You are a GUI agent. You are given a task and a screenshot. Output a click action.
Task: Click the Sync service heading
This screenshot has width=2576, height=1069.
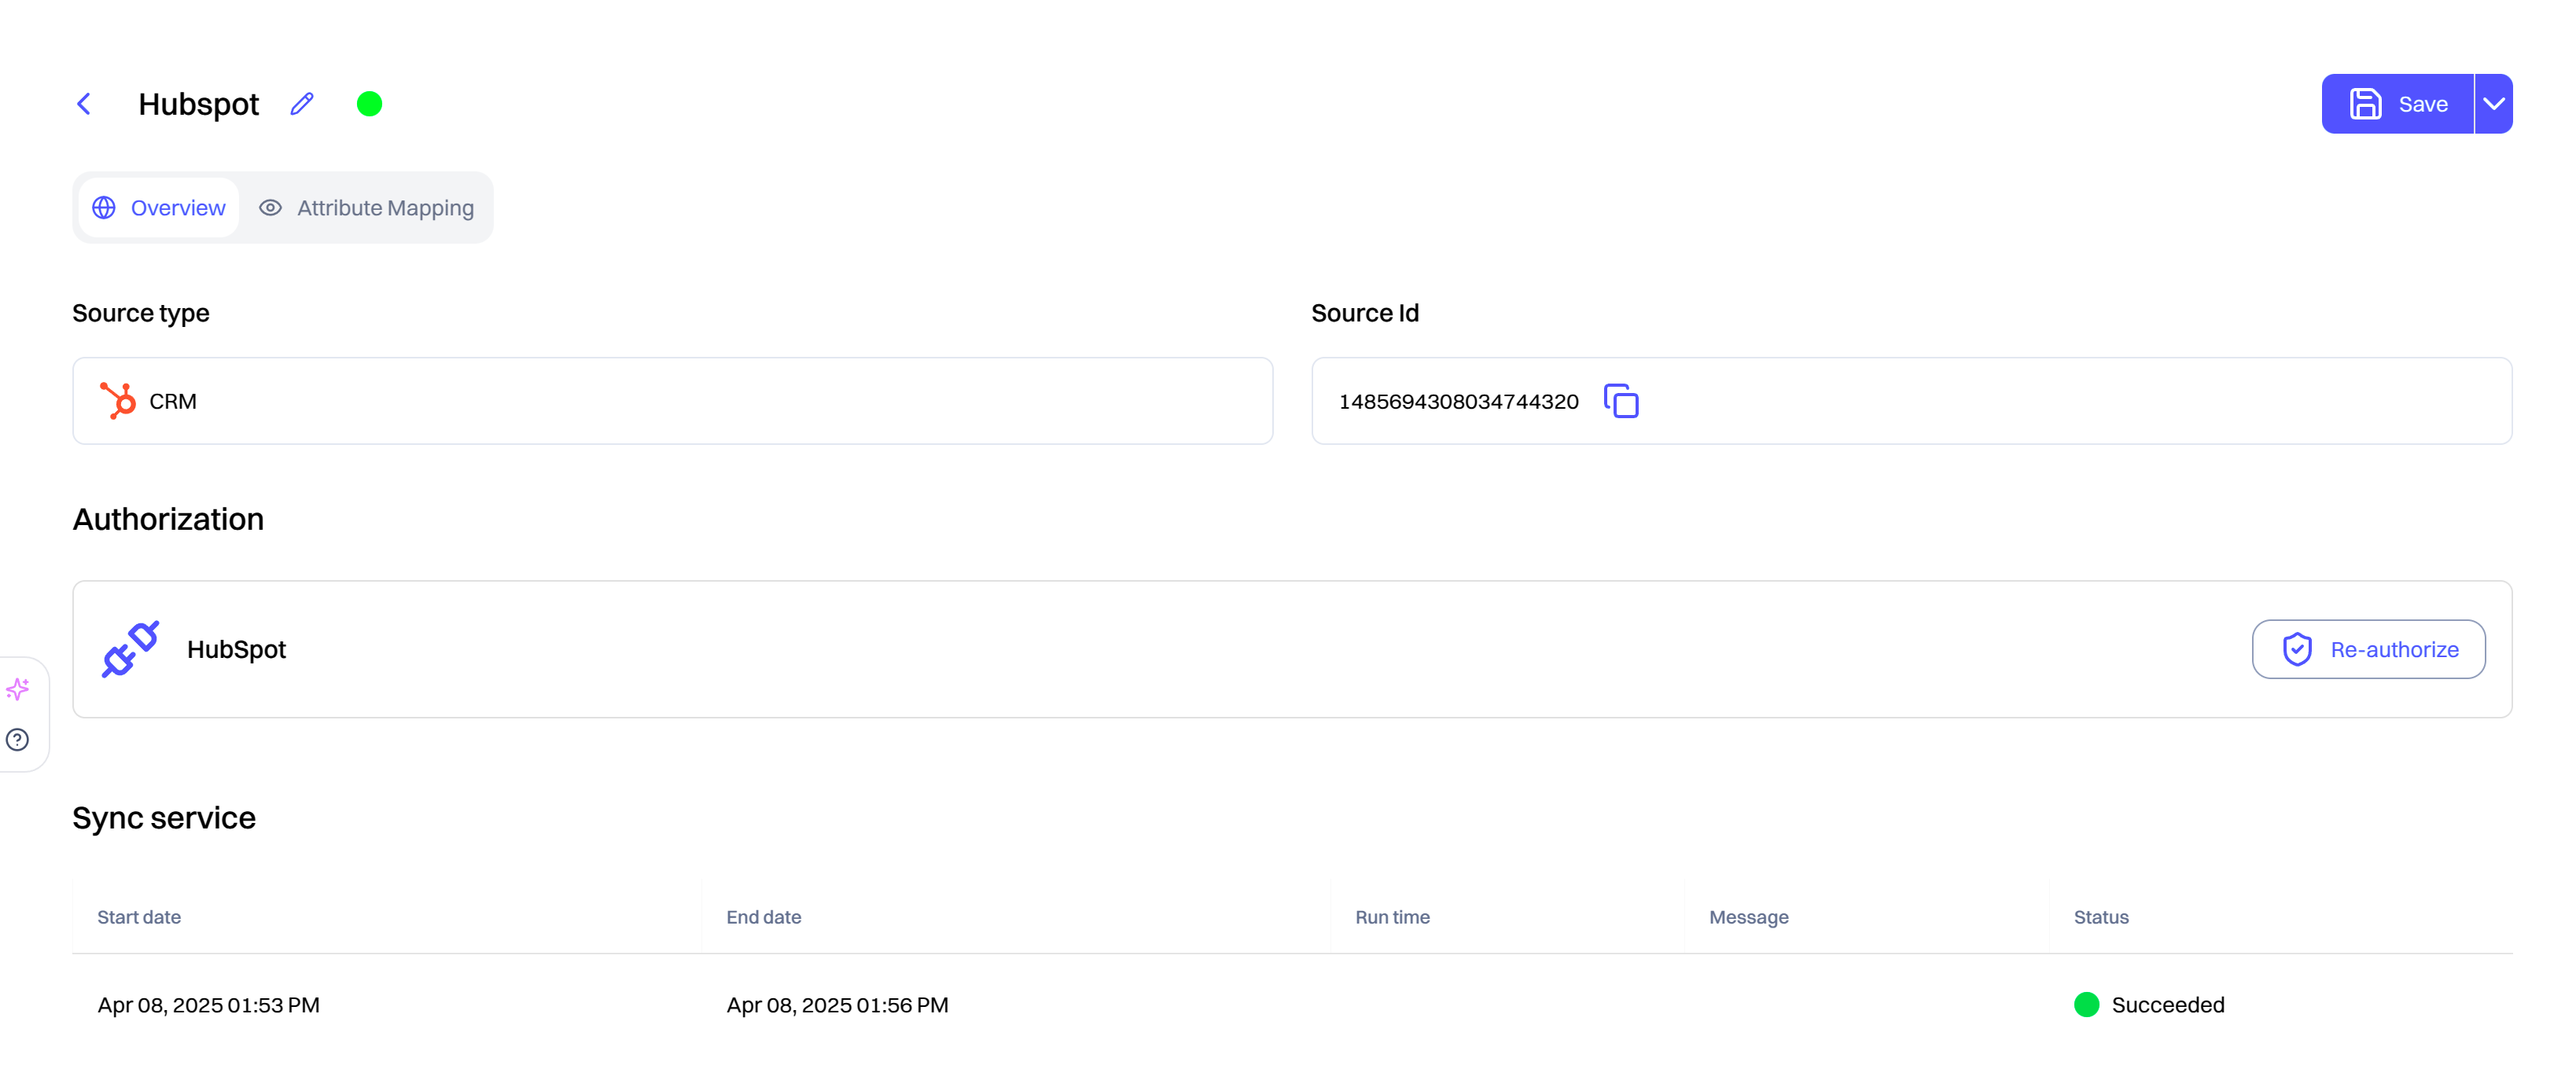click(x=164, y=818)
